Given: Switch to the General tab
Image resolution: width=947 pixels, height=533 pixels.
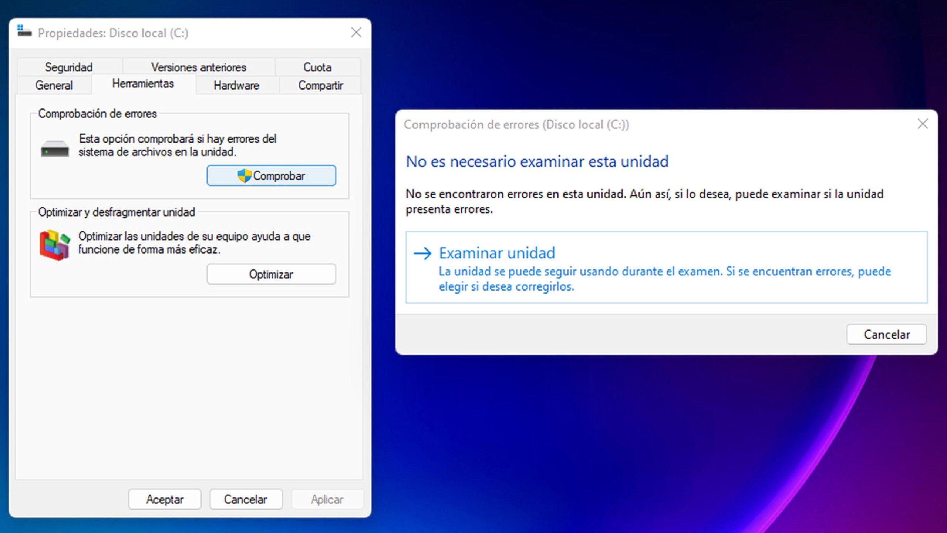Looking at the screenshot, I should pyautogui.click(x=54, y=86).
